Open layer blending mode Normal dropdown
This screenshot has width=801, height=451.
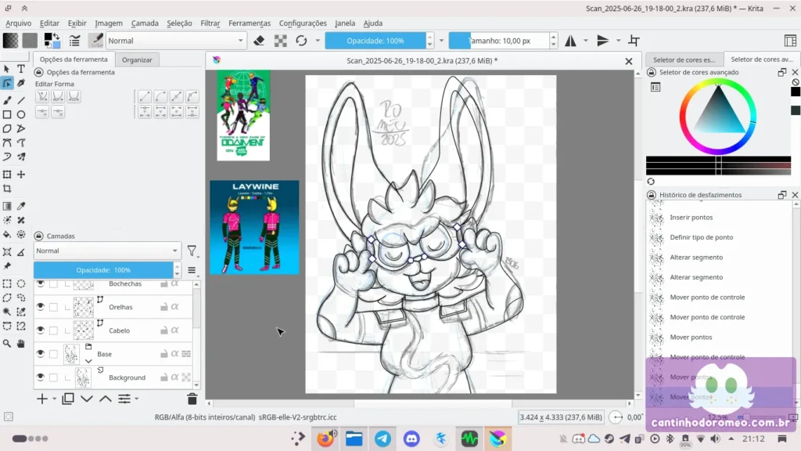[x=107, y=251]
